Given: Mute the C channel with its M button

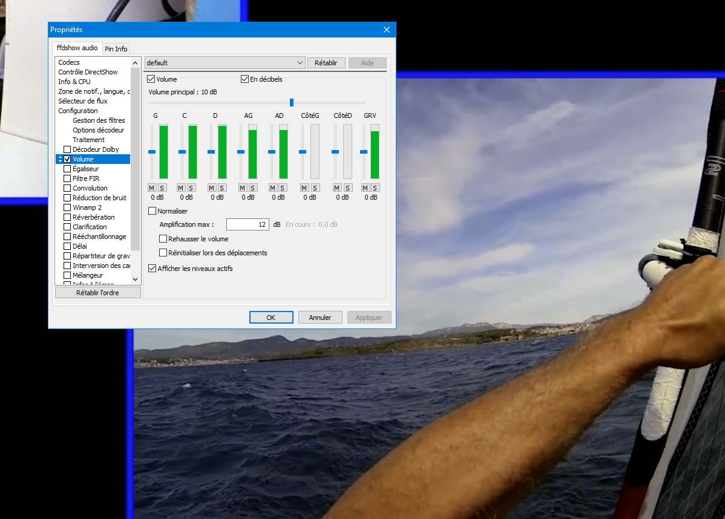Looking at the screenshot, I should pyautogui.click(x=181, y=188).
